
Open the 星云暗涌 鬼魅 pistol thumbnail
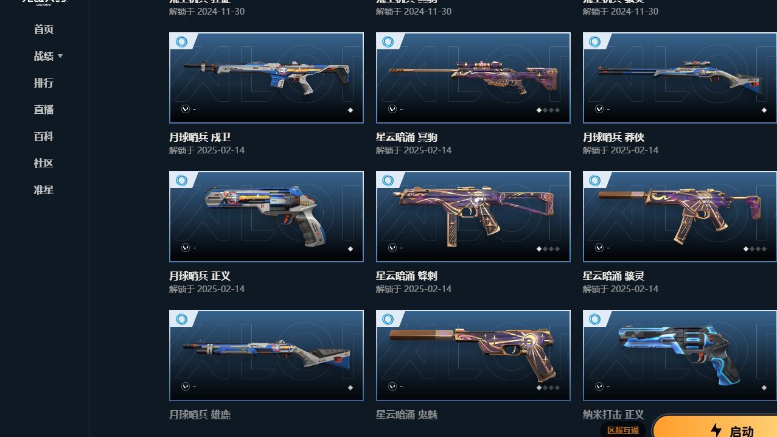[x=473, y=355]
